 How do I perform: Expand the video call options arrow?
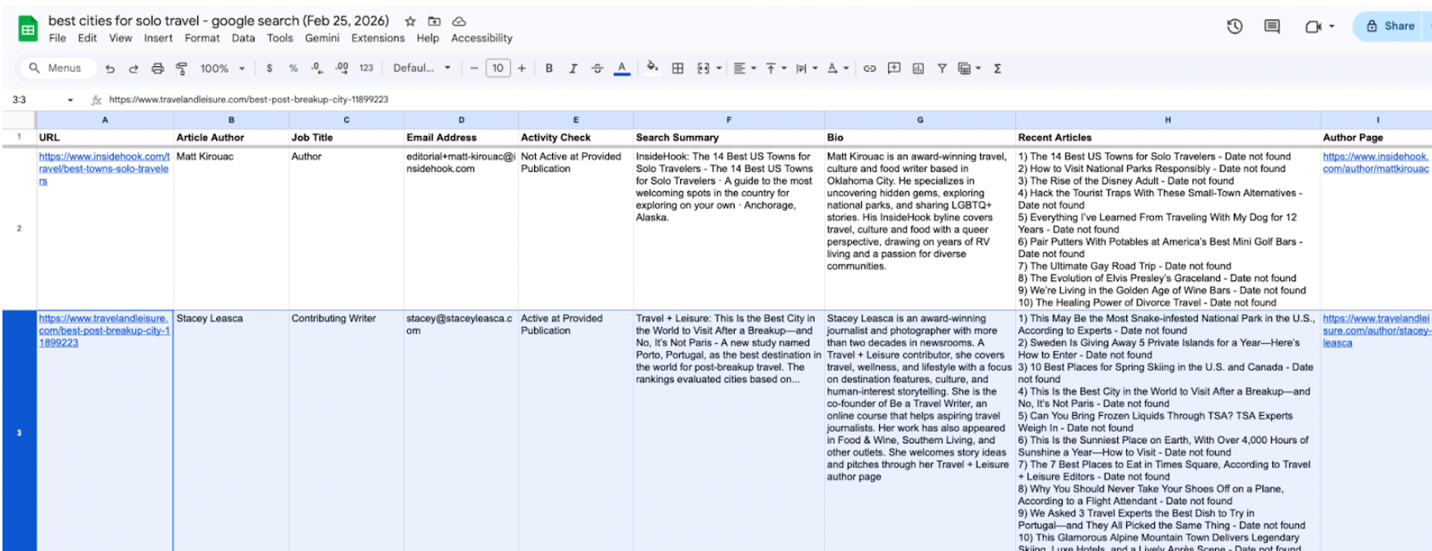tap(1332, 26)
